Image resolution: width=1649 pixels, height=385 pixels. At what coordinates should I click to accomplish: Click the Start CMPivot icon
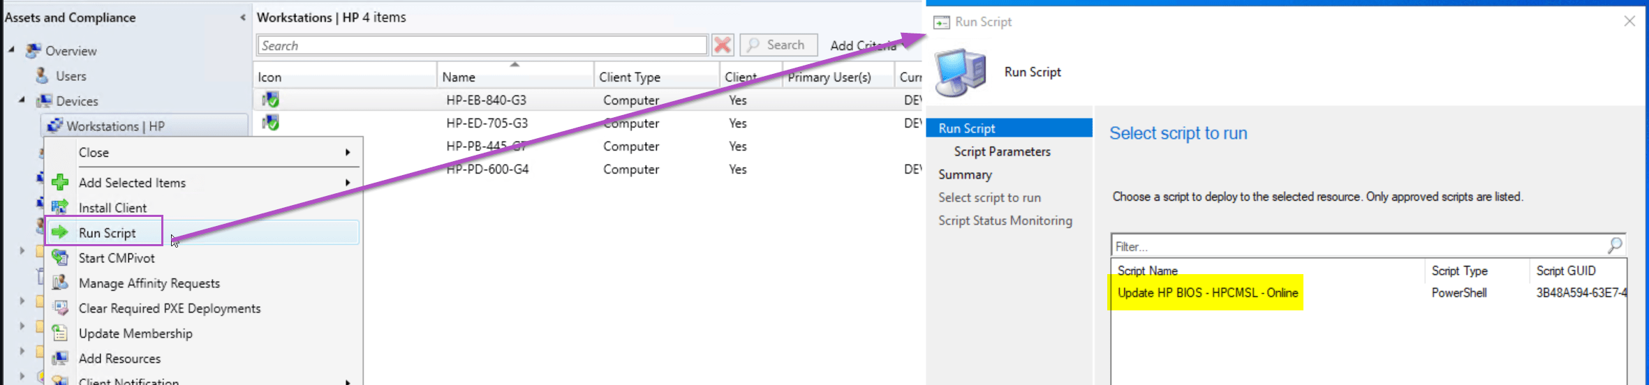(x=60, y=258)
